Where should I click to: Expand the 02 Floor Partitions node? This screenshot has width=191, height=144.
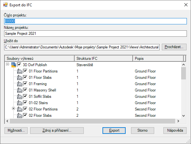click(13, 109)
